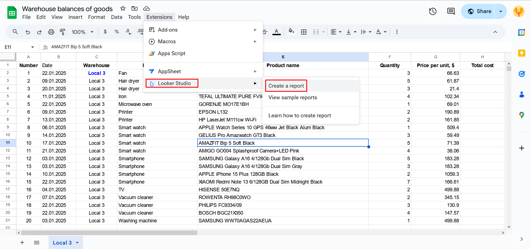Expand the AppSheet submenu

[203, 71]
